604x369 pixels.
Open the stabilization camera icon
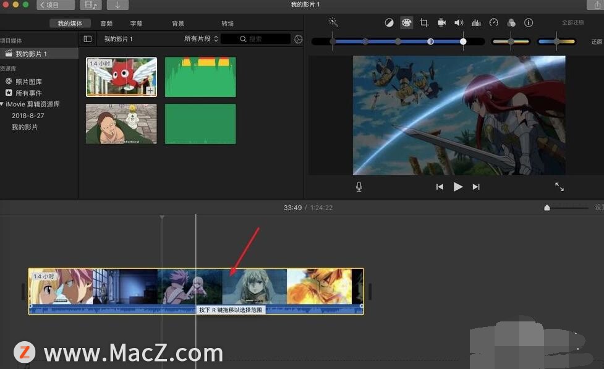pos(441,23)
